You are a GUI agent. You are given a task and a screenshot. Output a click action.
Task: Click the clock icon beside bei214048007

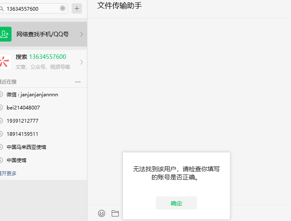1,107
